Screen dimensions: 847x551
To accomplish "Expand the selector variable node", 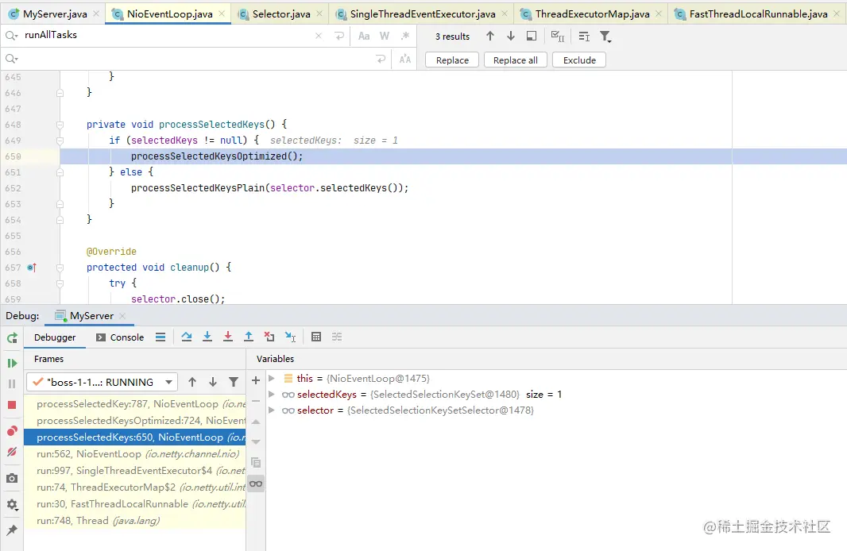I will pyautogui.click(x=272, y=410).
